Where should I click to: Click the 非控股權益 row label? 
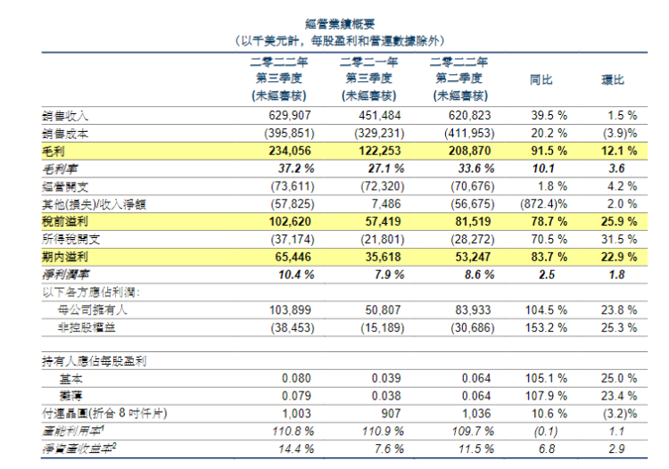[x=87, y=328]
